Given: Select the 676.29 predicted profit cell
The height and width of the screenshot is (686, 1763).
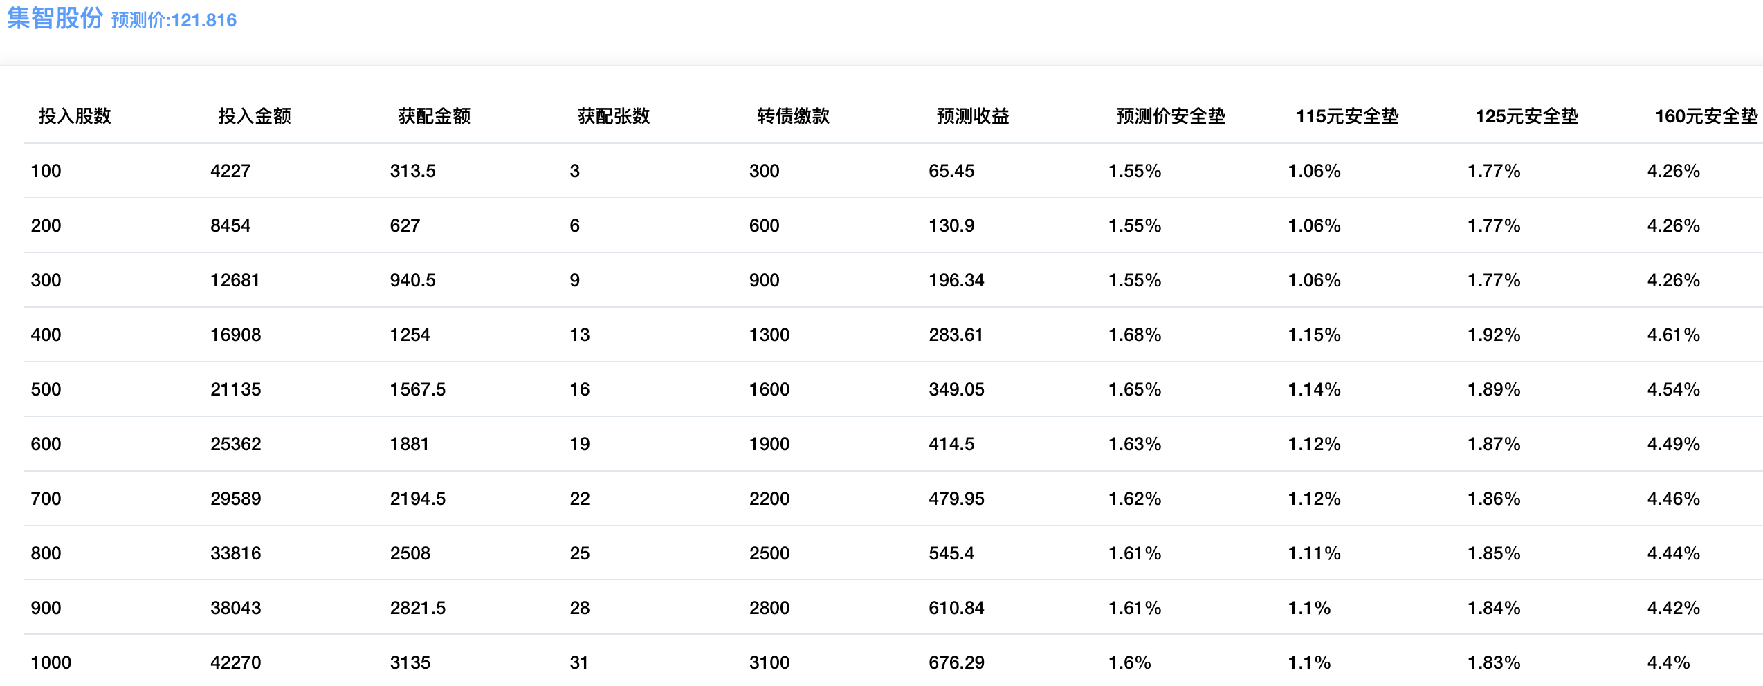Looking at the screenshot, I should 956,662.
